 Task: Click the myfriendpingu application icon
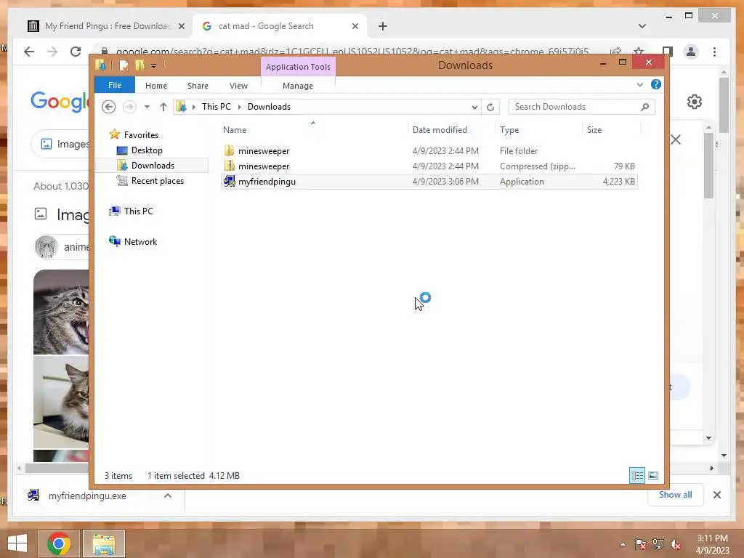pos(229,181)
